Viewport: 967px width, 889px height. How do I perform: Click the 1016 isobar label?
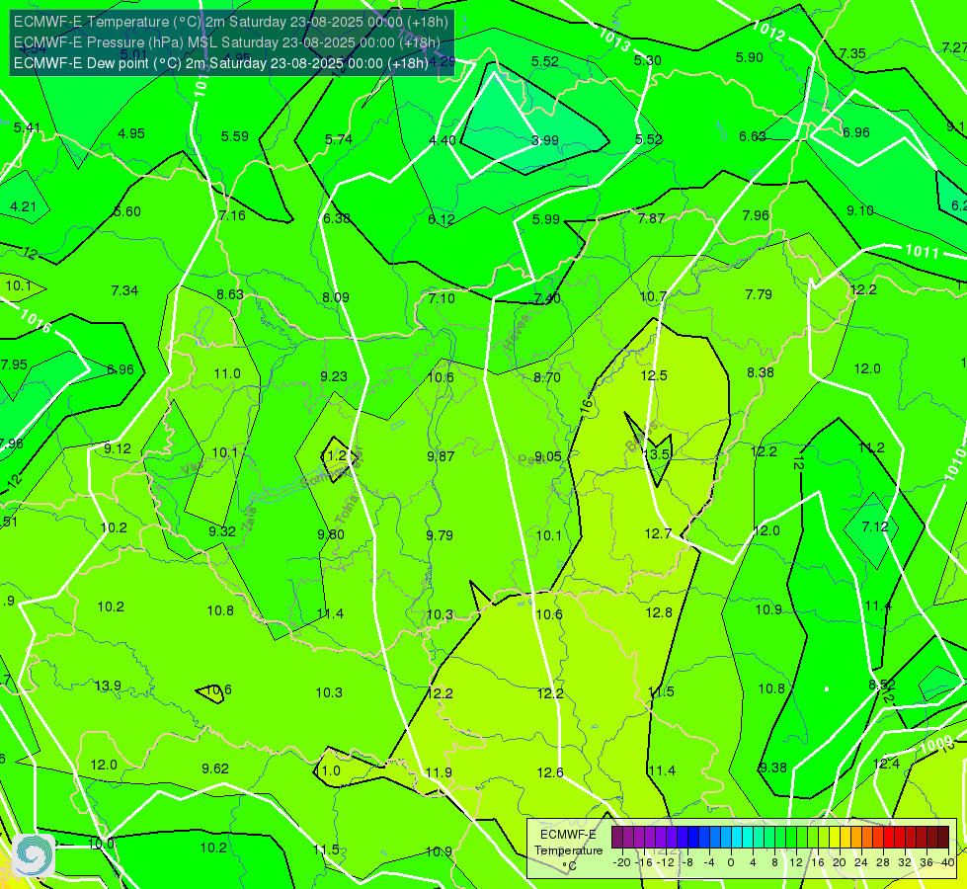point(36,320)
